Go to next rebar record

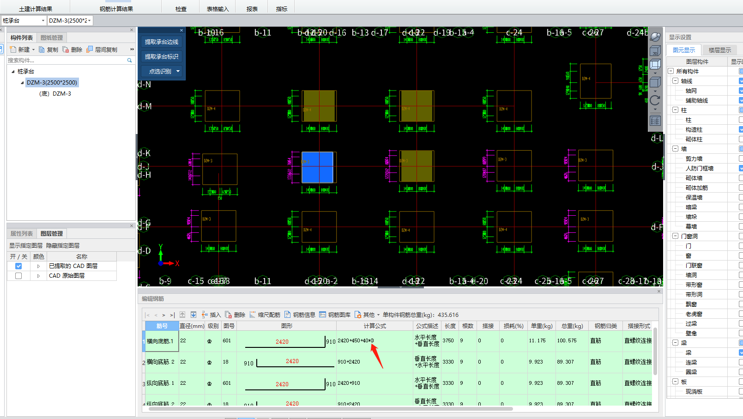coord(163,315)
